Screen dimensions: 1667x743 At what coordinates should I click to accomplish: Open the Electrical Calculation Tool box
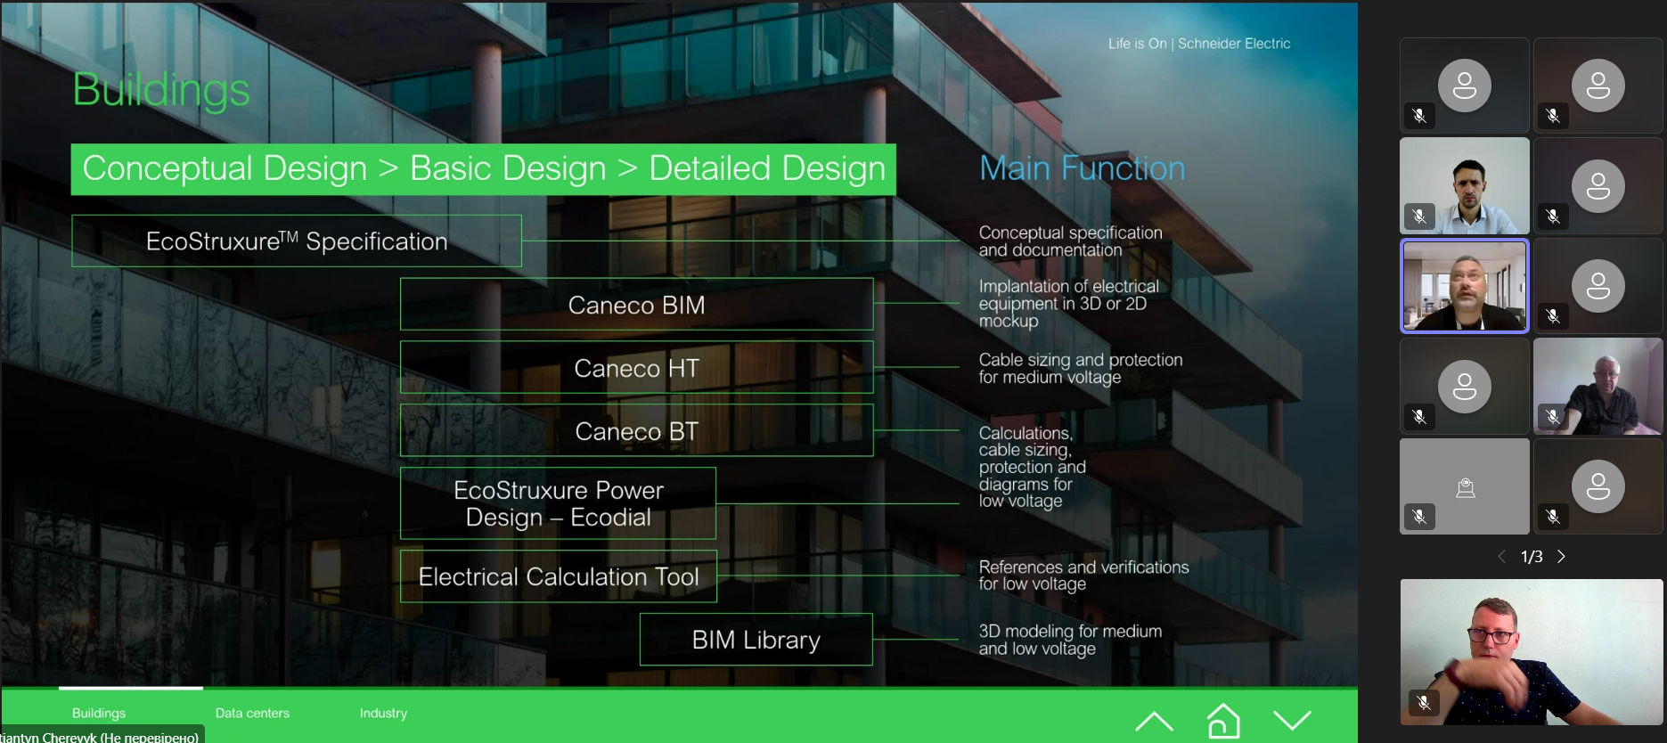pos(558,576)
